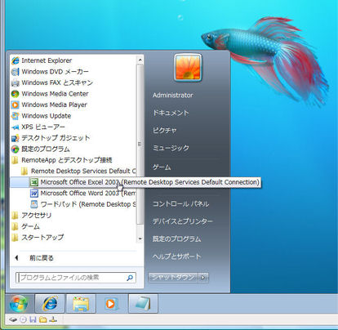Click the シャットダウン button
The width and height of the screenshot is (338, 330).
[x=173, y=278]
